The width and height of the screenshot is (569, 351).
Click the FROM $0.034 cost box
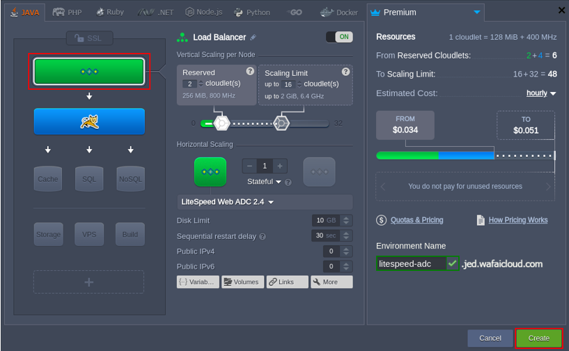pos(405,125)
